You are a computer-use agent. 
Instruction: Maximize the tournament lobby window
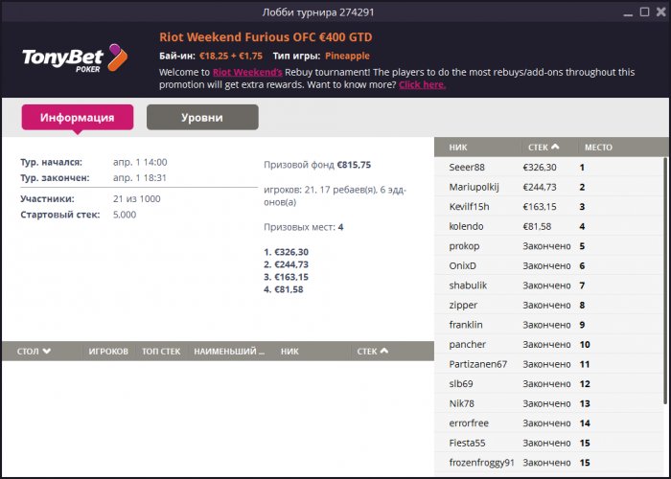642,12
